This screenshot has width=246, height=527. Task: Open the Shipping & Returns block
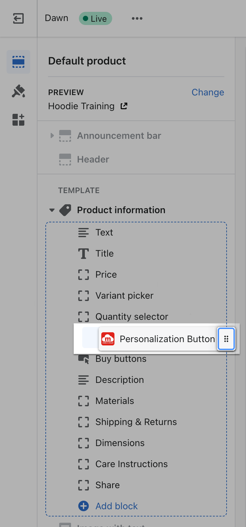[136, 422]
